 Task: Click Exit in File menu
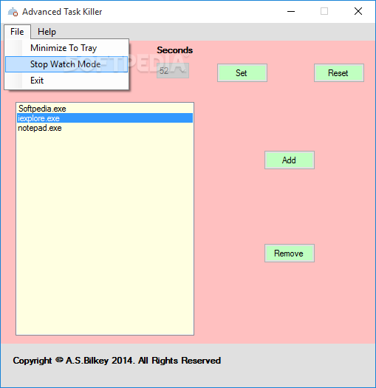[66, 81]
